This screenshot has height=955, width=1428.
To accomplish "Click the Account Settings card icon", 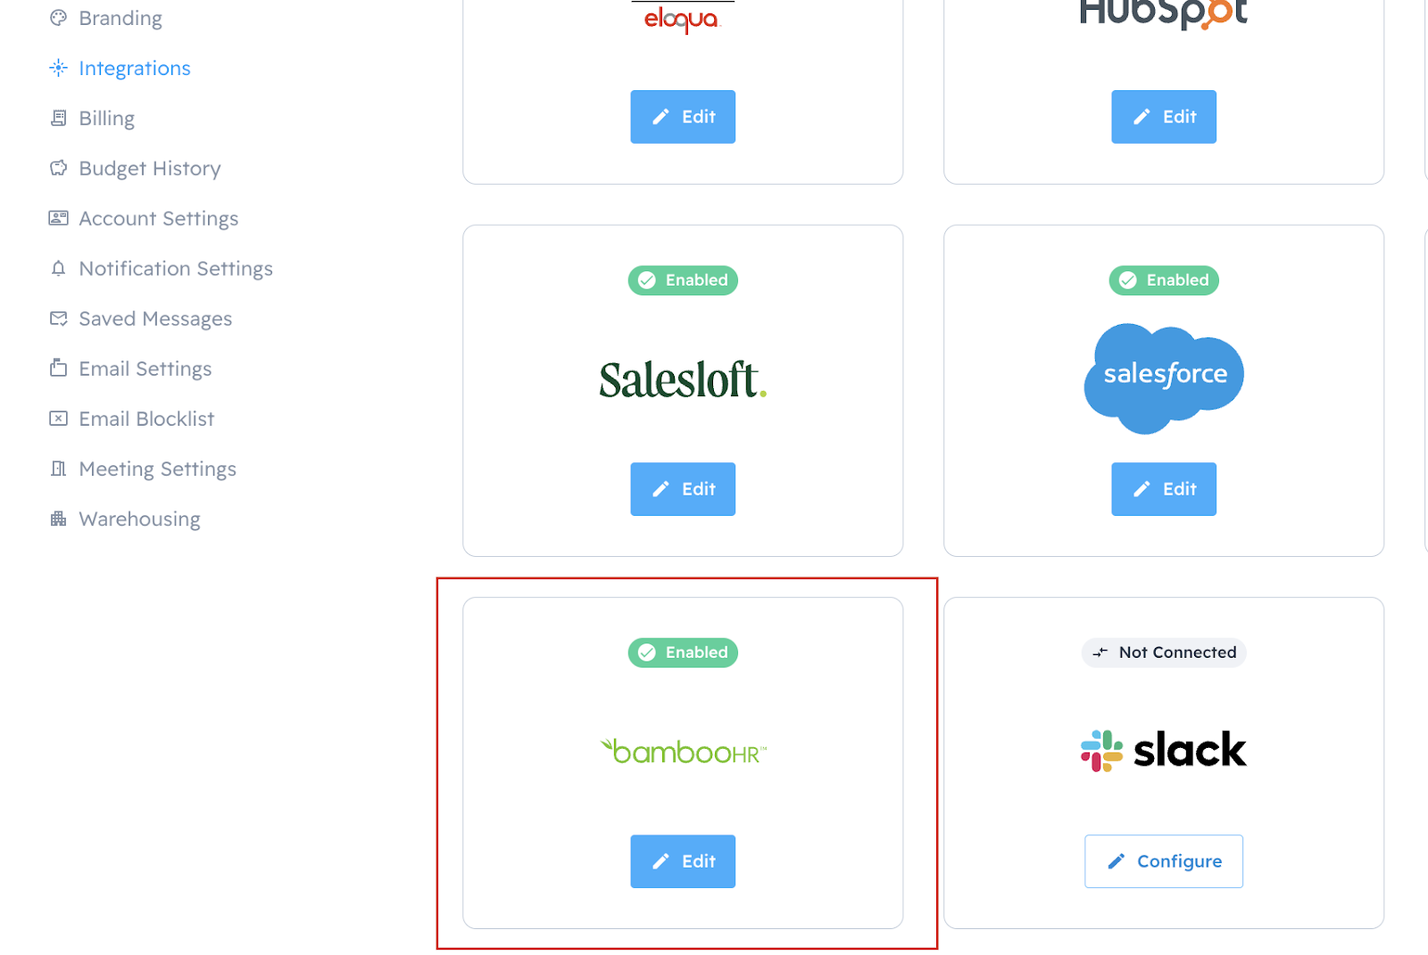I will tap(58, 218).
